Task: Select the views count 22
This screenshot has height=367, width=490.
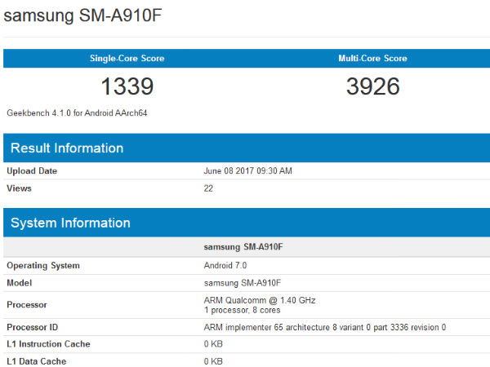Action: tap(208, 188)
